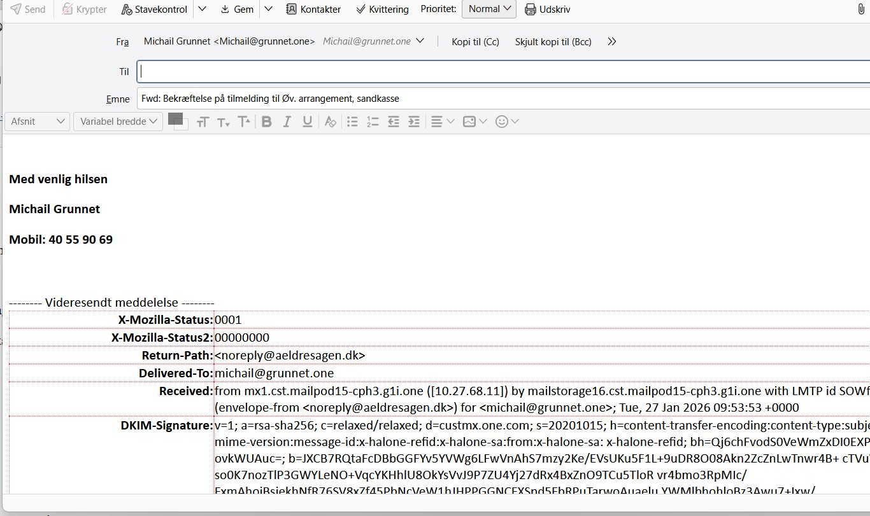Click the attachment paperclip icon

pyautogui.click(x=861, y=10)
